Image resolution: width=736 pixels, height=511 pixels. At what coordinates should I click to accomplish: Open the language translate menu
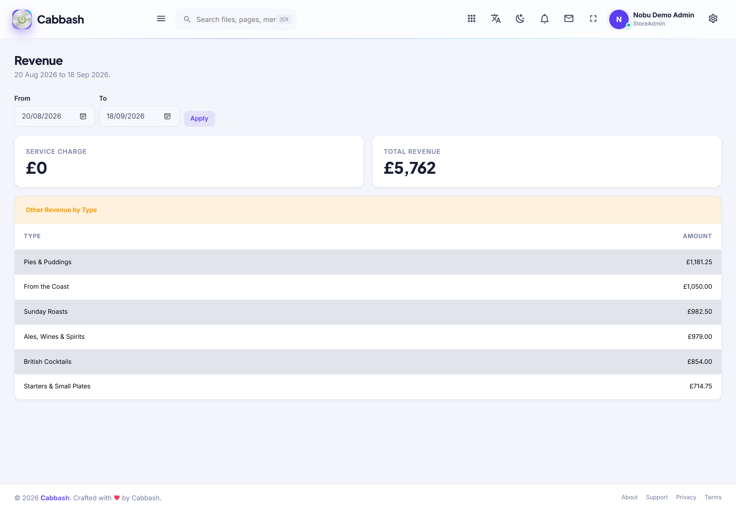496,19
